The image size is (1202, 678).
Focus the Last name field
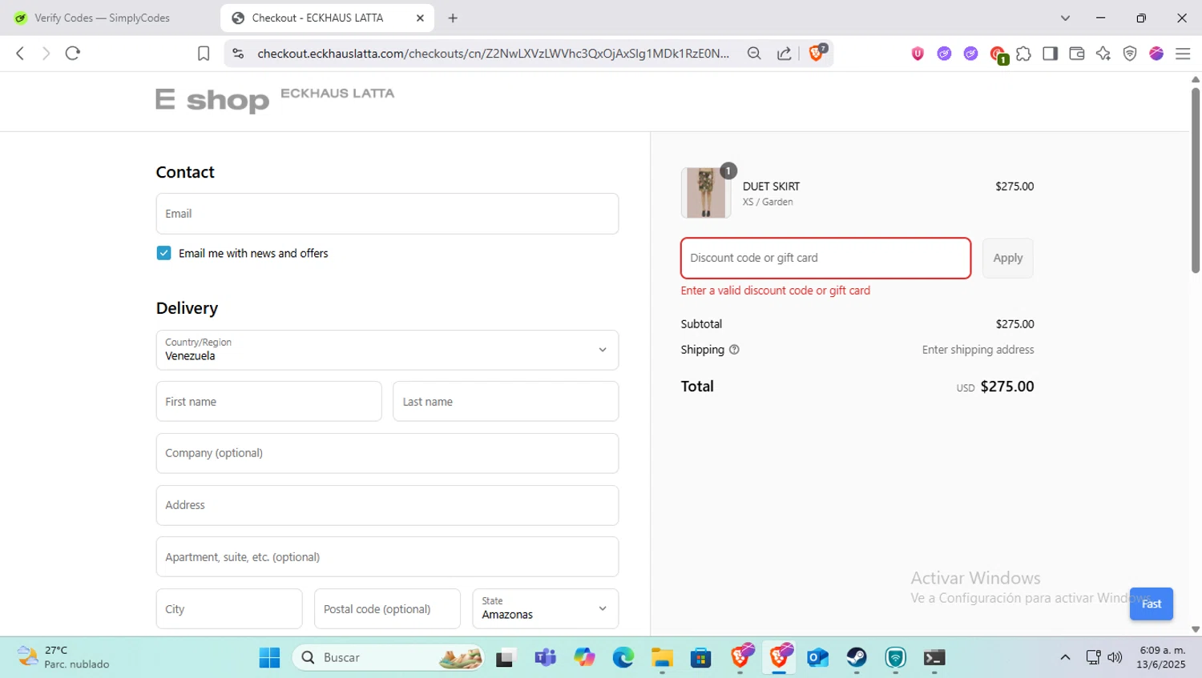506,401
